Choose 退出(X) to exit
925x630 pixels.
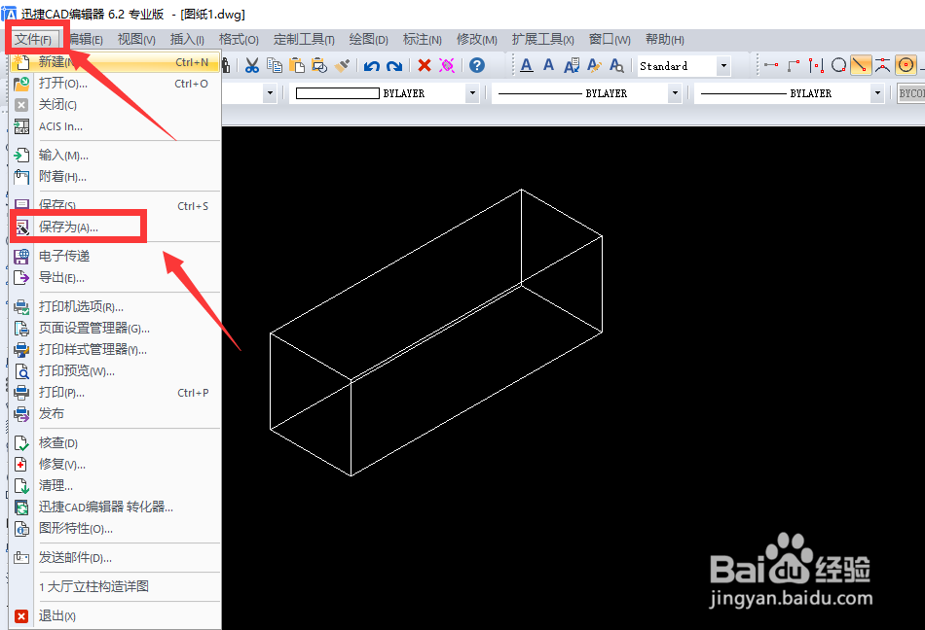(x=115, y=615)
